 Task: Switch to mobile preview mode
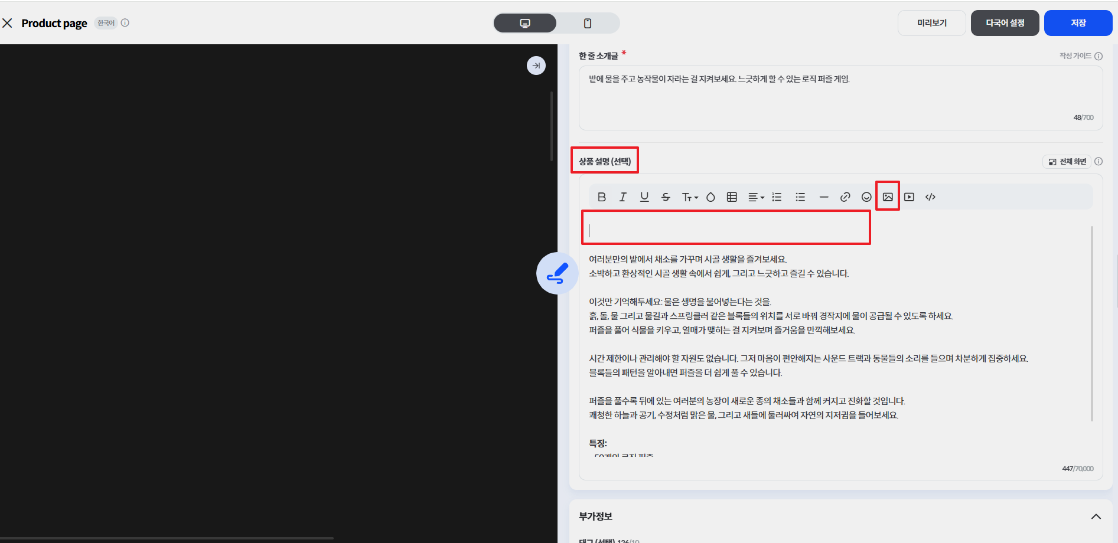coord(588,23)
